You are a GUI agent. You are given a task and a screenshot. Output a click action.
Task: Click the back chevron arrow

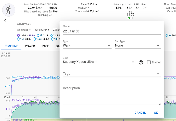pyautogui.click(x=5, y=20)
